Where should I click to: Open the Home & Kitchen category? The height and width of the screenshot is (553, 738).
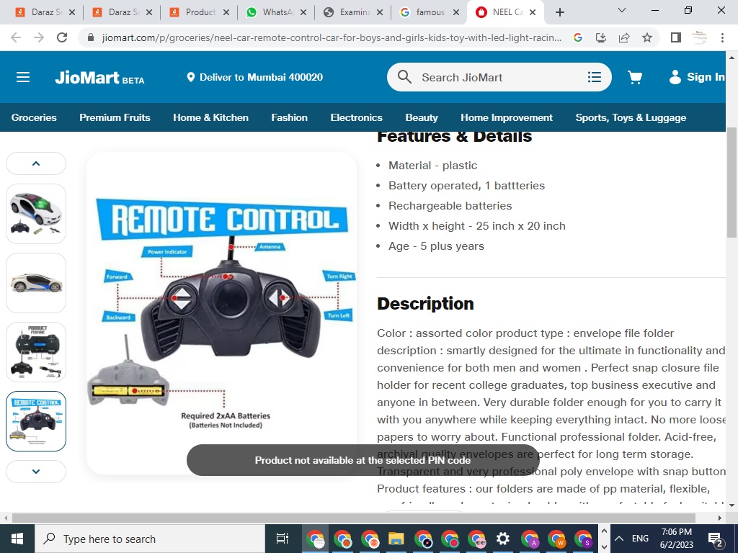click(211, 117)
